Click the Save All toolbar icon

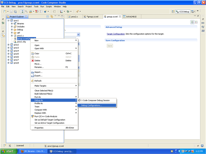coord(15,12)
